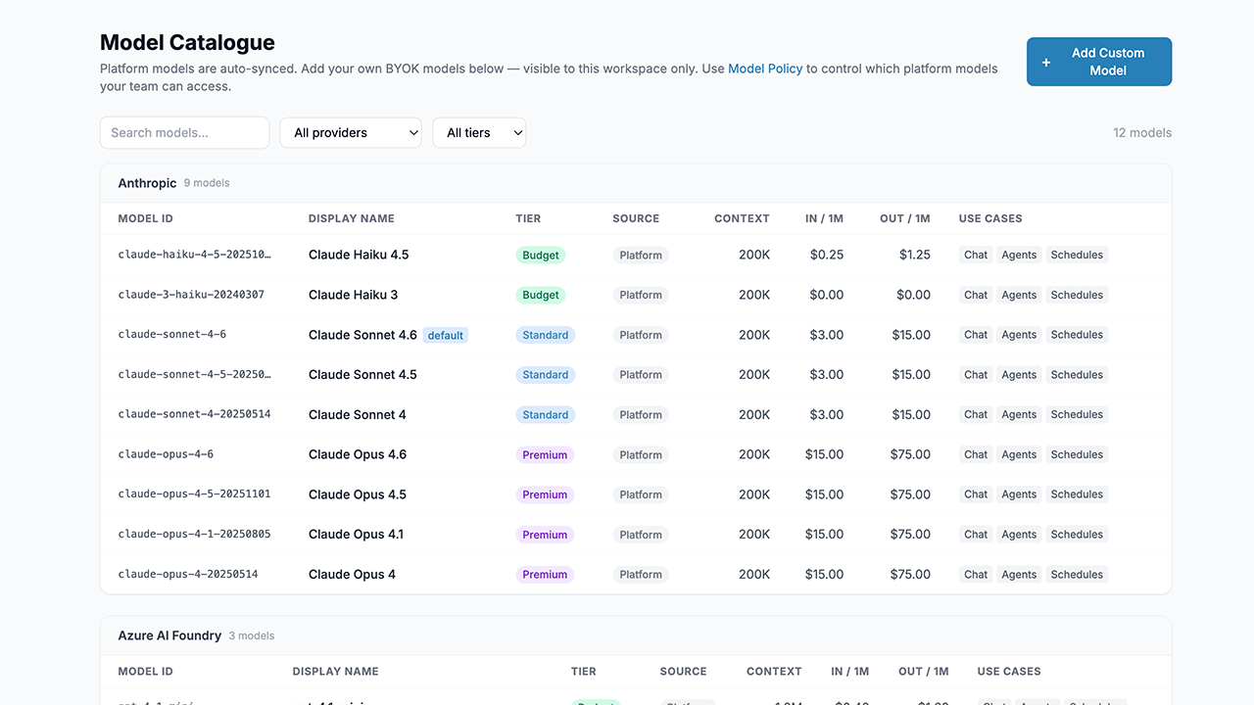Image resolution: width=1254 pixels, height=705 pixels.
Task: Click model ID claude-3-haiku-20240307
Action: point(191,295)
